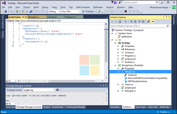
Task: Open the ReSharper menu
Action: pos(98,7)
